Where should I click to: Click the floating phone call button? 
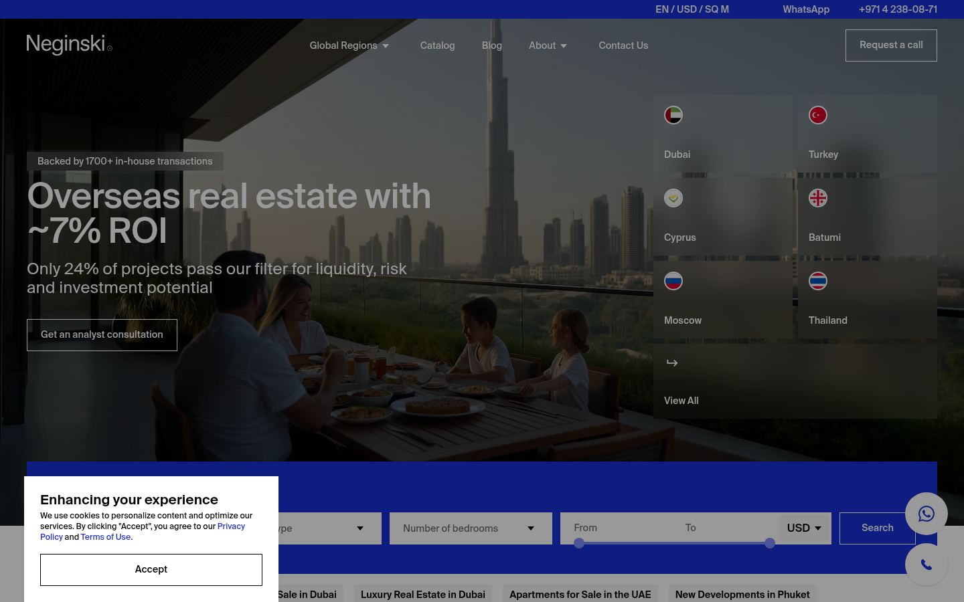click(927, 565)
